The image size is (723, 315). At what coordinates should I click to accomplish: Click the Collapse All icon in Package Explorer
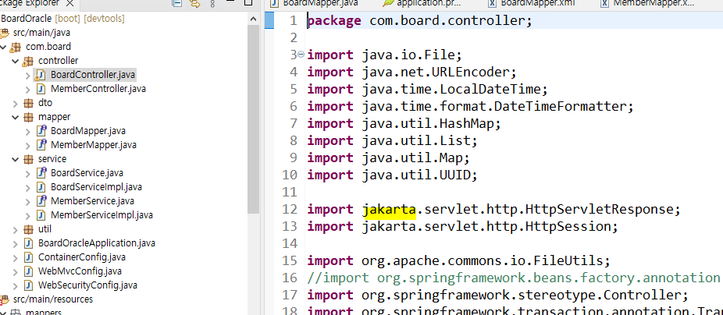click(176, 4)
